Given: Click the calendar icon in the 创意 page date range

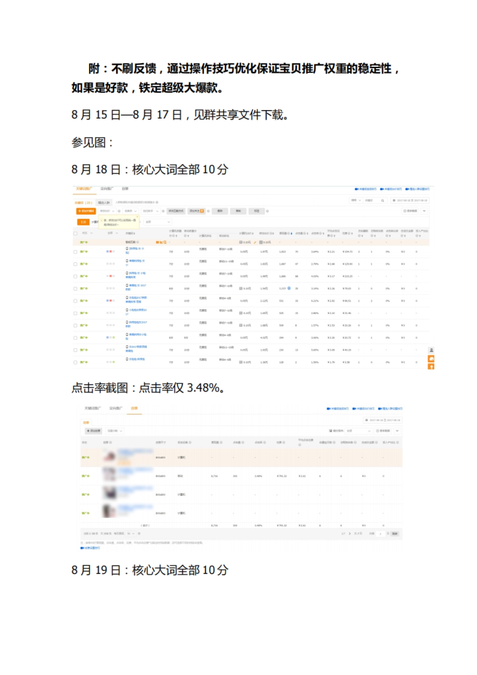Looking at the screenshot, I should (x=366, y=420).
